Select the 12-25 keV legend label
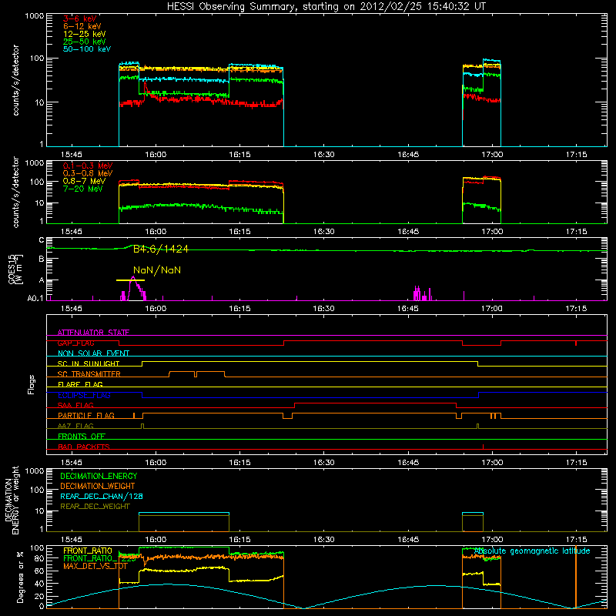Viewport: 616px width, 616px height. click(x=85, y=34)
